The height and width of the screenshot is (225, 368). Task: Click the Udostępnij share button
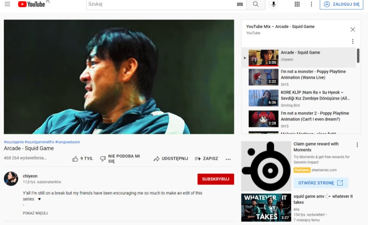pos(171,159)
